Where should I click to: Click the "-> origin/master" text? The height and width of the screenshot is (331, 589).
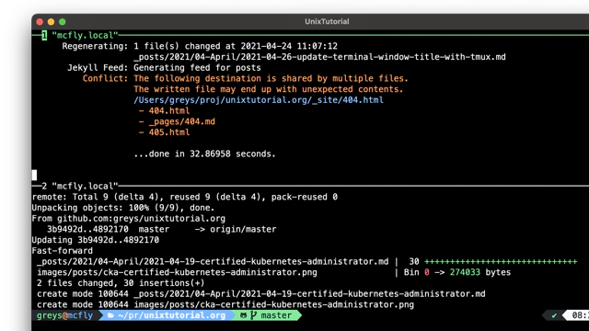tap(236, 229)
